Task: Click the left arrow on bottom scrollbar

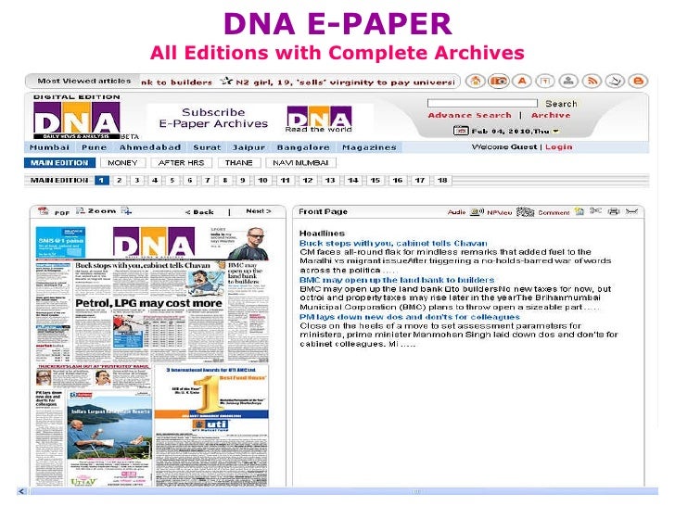Action: (22, 491)
